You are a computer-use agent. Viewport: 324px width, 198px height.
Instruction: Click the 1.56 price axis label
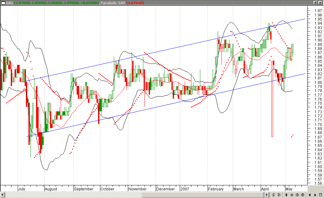point(318,183)
